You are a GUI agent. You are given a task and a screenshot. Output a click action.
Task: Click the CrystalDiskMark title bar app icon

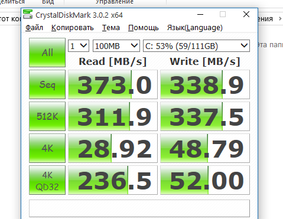pos(28,14)
